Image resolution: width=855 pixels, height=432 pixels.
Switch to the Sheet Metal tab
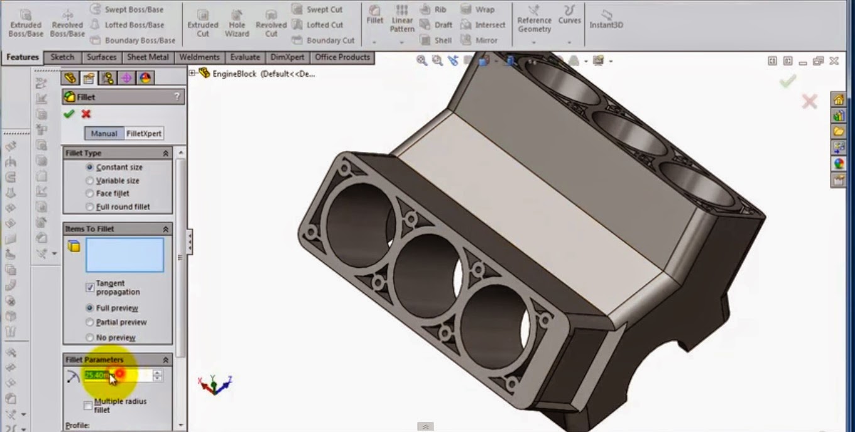point(148,57)
